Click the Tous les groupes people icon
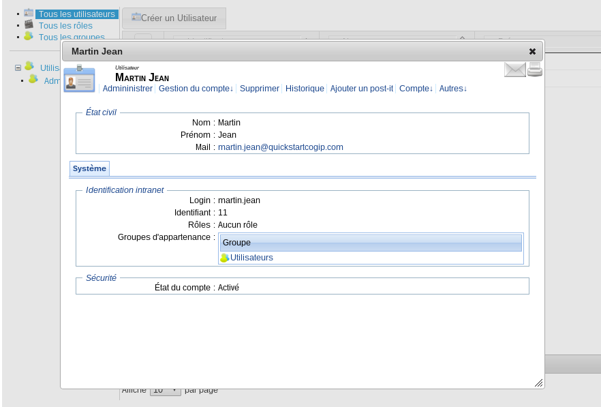601x407 pixels. tap(29, 35)
